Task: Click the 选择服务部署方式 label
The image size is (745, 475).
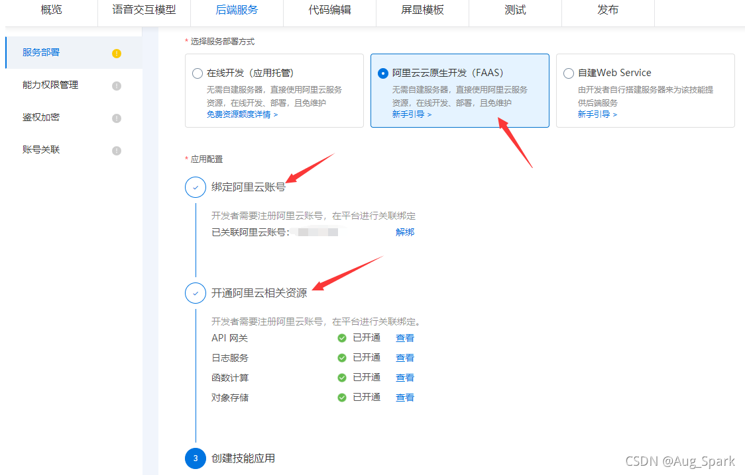Action: point(222,42)
